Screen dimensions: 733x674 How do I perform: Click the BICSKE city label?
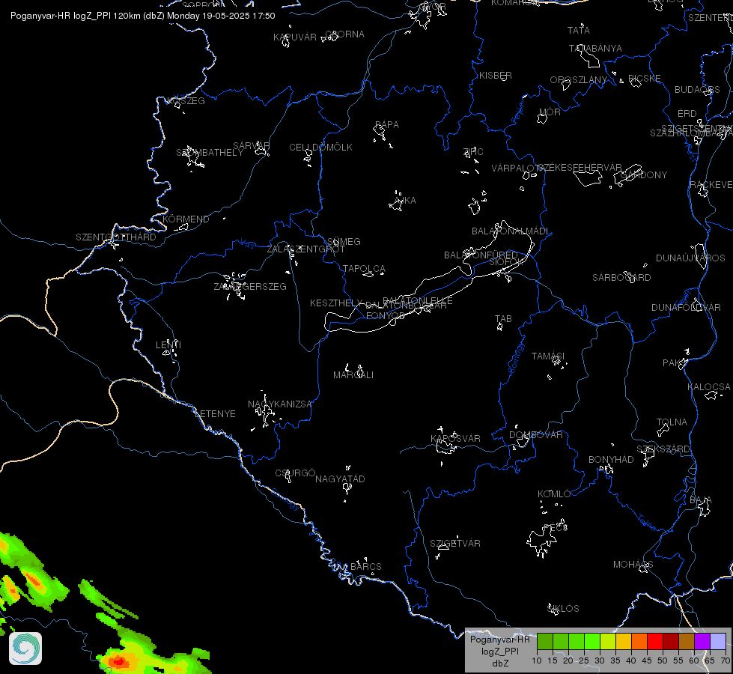pos(644,78)
